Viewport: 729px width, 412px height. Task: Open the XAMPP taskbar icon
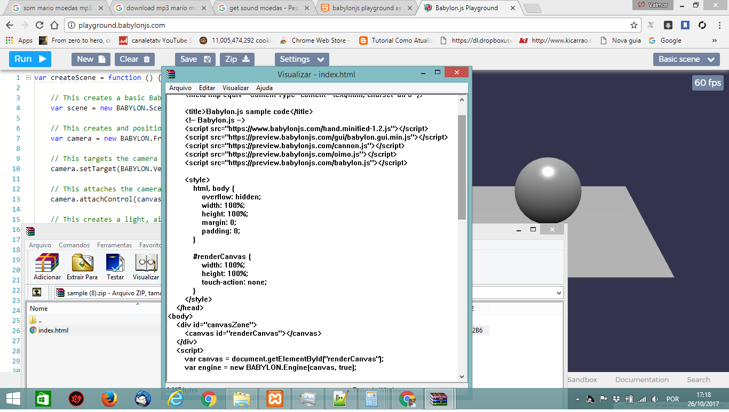274,399
